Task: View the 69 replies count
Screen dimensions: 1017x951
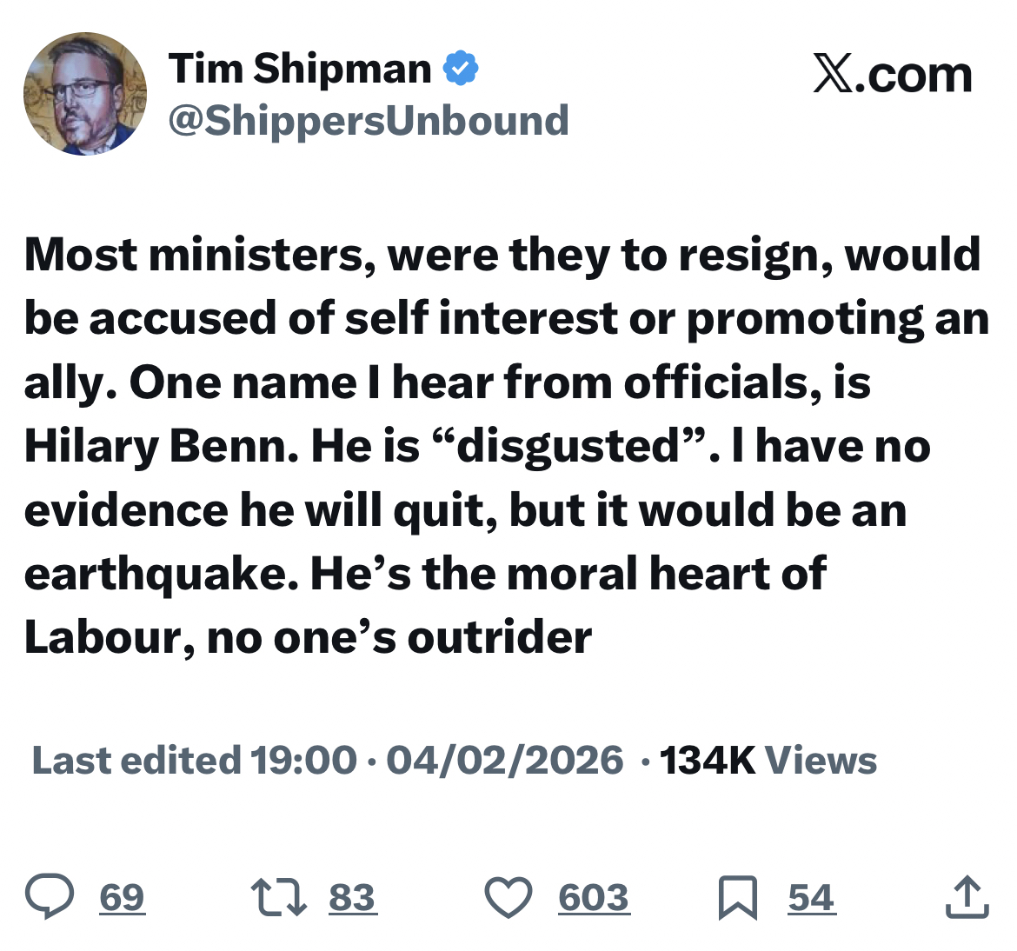Action: click(x=122, y=897)
